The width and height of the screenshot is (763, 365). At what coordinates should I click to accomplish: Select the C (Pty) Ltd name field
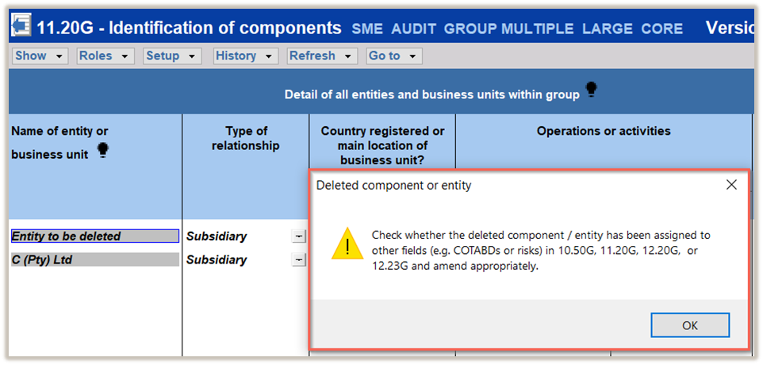click(x=94, y=259)
